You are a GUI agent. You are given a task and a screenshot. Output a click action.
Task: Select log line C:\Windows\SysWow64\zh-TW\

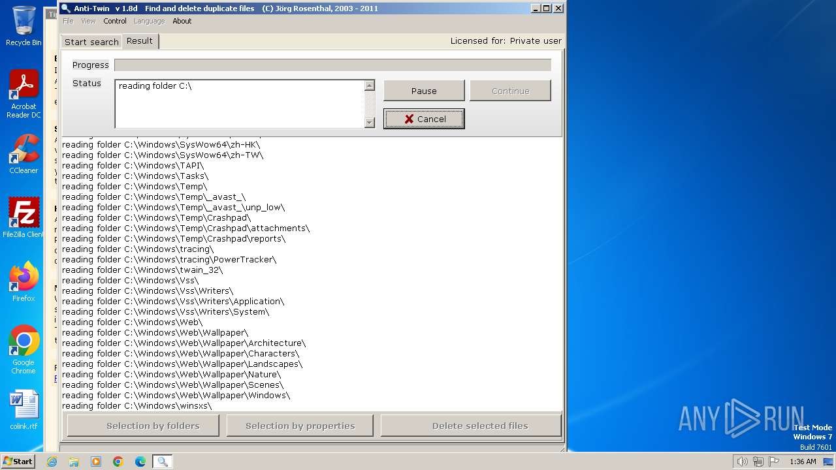tap(163, 155)
